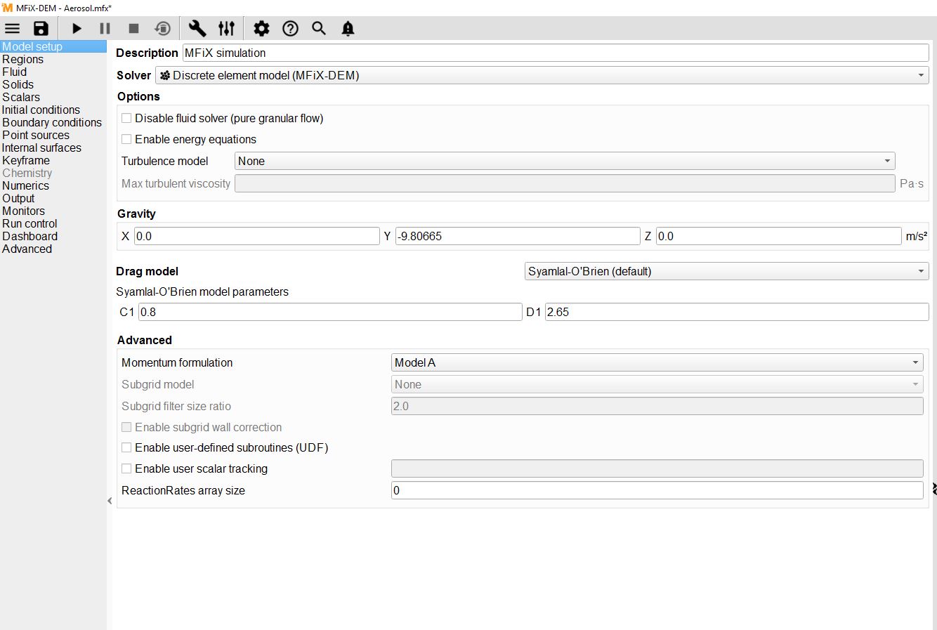Screen dimensions: 937x630
Task: Open the Dashboard pane
Action: click(x=53, y=236)
